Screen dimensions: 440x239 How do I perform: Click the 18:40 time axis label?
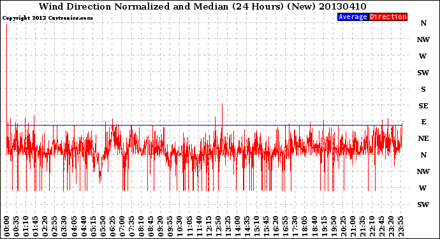[314, 226]
